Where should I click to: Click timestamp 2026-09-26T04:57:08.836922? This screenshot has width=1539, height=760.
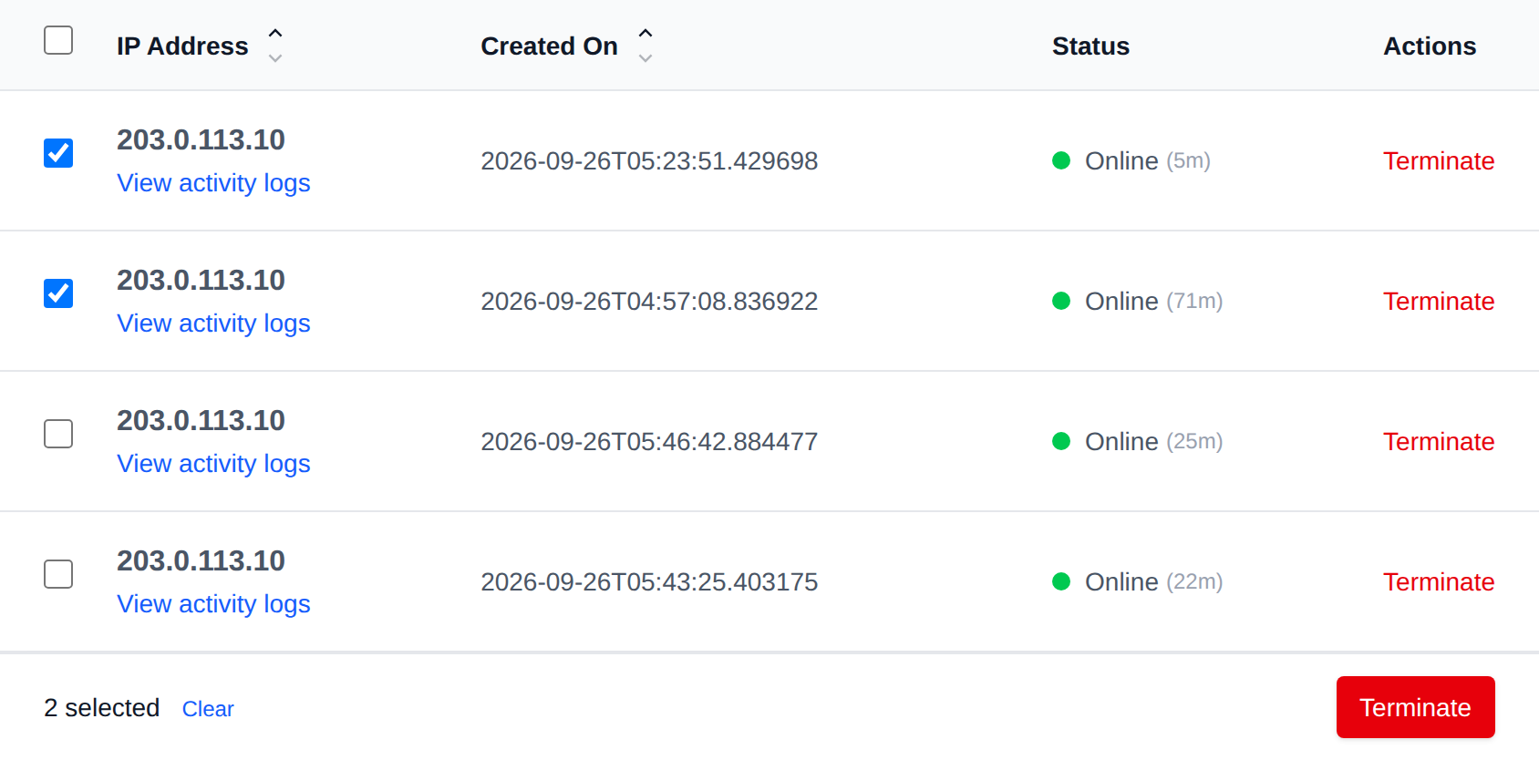(x=649, y=302)
